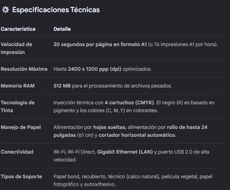
Task: Select the Característica column header
Action: [18, 29]
